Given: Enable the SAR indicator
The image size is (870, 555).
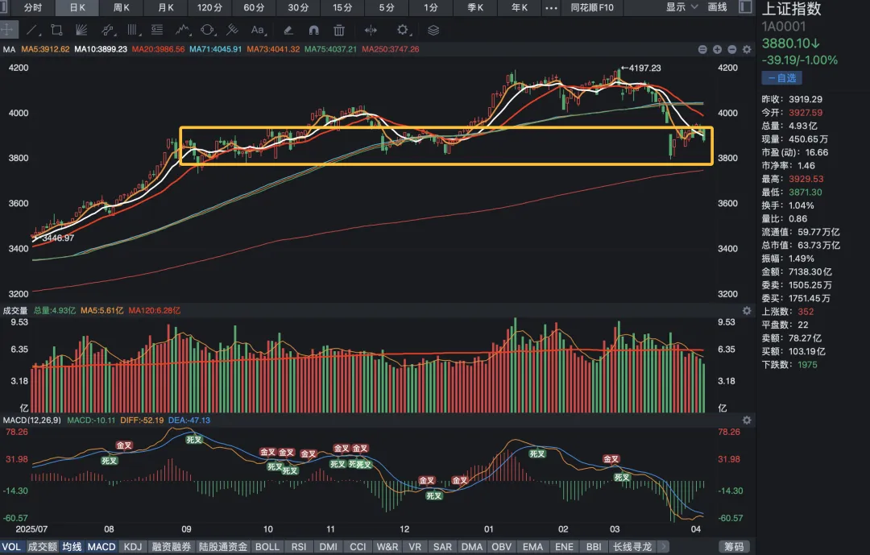Looking at the screenshot, I should [442, 547].
